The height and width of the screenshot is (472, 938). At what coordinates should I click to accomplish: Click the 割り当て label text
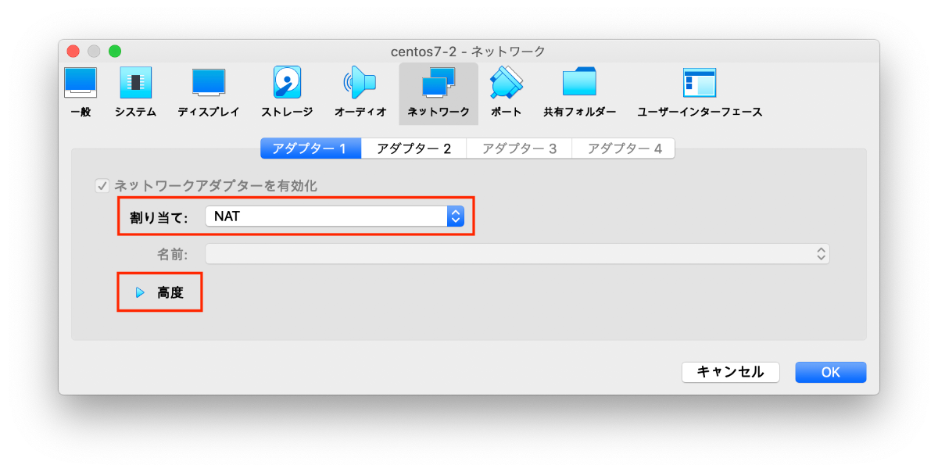coord(159,217)
